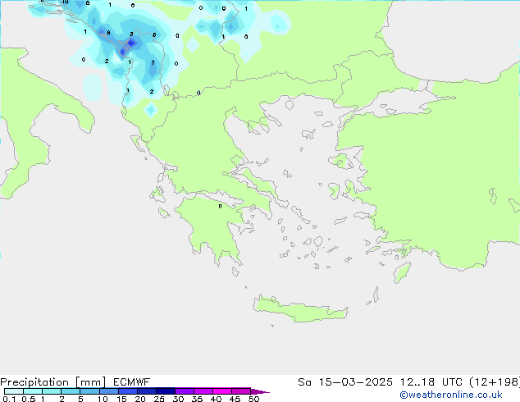This screenshot has height=402, width=520.
Task: Click the above-50 arrow tip of legend
Action: coord(260,391)
